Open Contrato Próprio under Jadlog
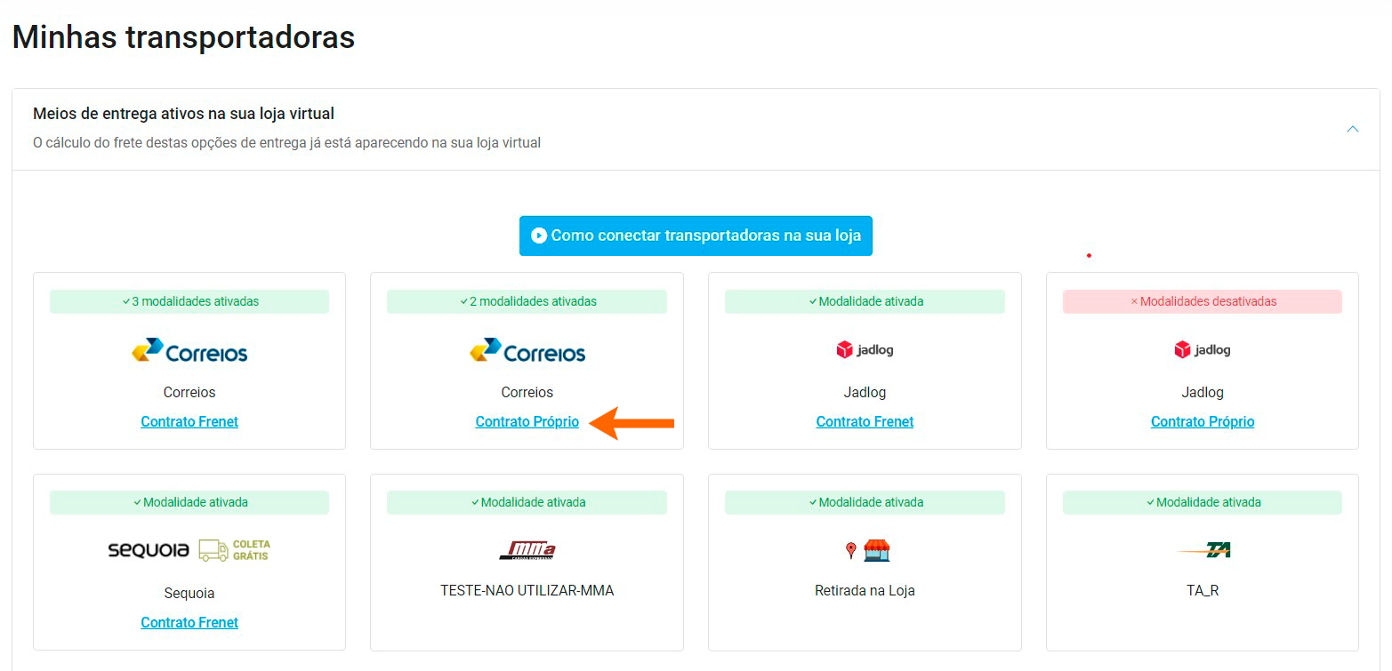Image resolution: width=1392 pixels, height=671 pixels. (1202, 421)
